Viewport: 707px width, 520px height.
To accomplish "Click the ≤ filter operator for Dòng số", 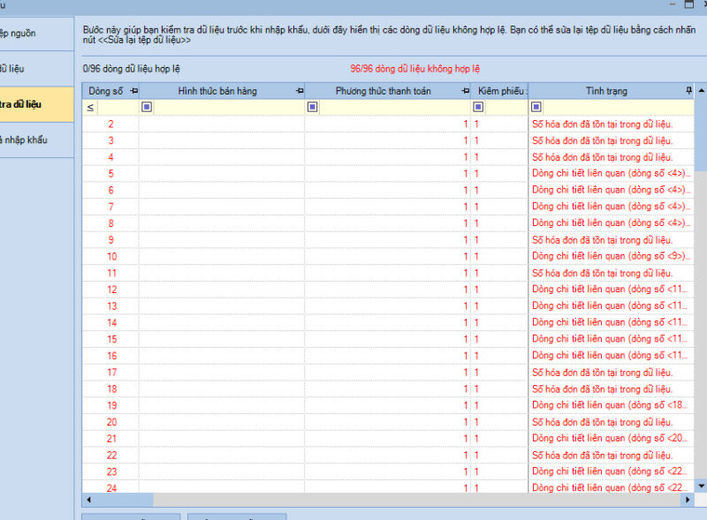I will click(89, 108).
